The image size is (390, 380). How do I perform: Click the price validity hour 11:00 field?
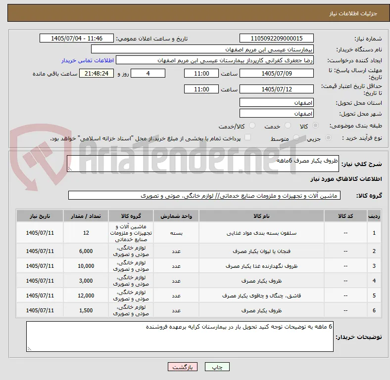pyautogui.click(x=201, y=89)
